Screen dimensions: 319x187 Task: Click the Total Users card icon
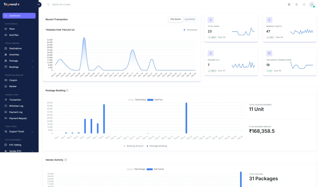(x=211, y=20)
